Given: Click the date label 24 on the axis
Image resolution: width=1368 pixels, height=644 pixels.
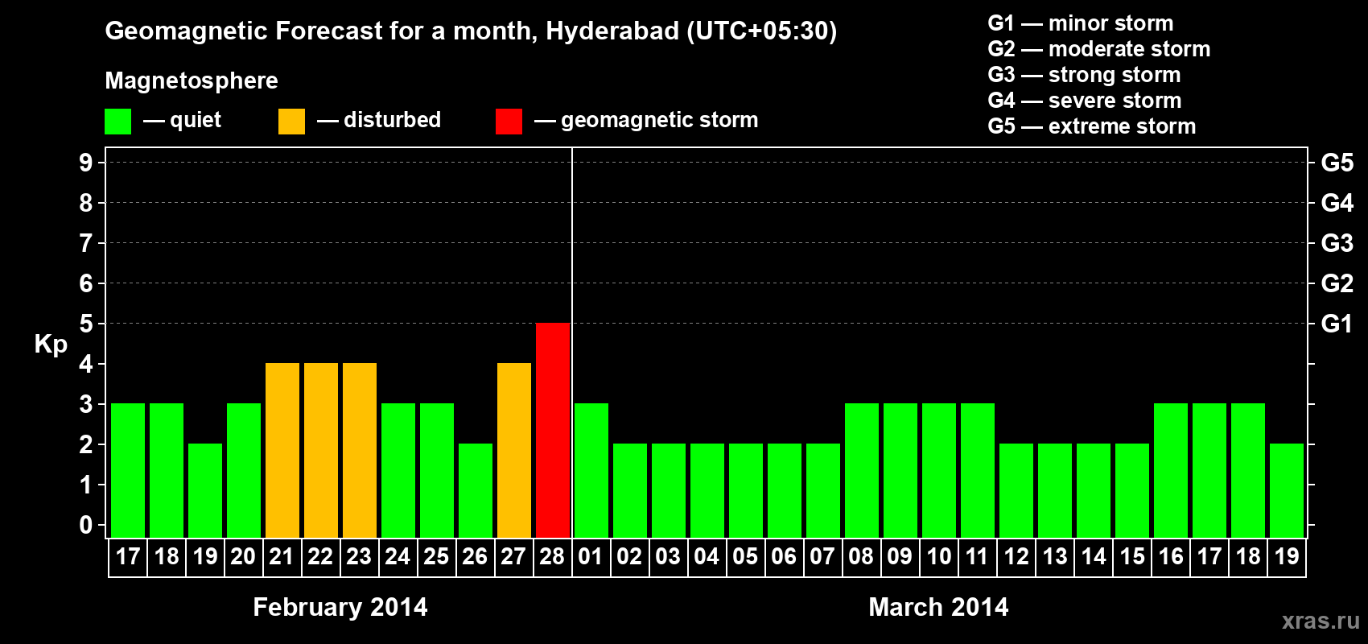Looking at the screenshot, I should coord(398,556).
